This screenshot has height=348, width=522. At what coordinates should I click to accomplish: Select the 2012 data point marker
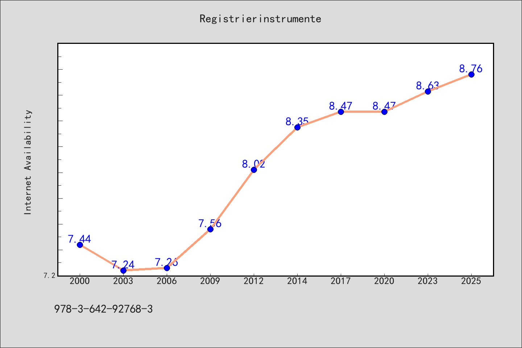(x=254, y=170)
